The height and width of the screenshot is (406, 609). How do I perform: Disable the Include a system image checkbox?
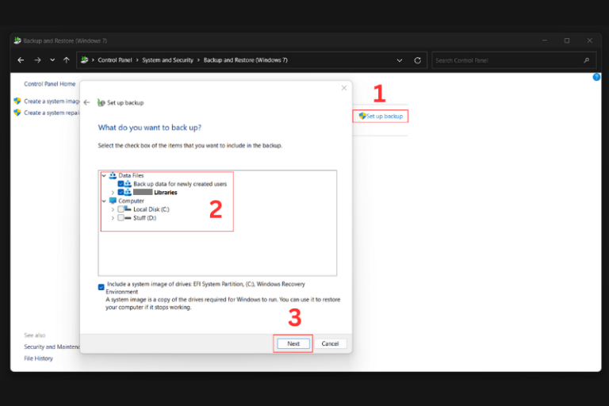click(101, 287)
